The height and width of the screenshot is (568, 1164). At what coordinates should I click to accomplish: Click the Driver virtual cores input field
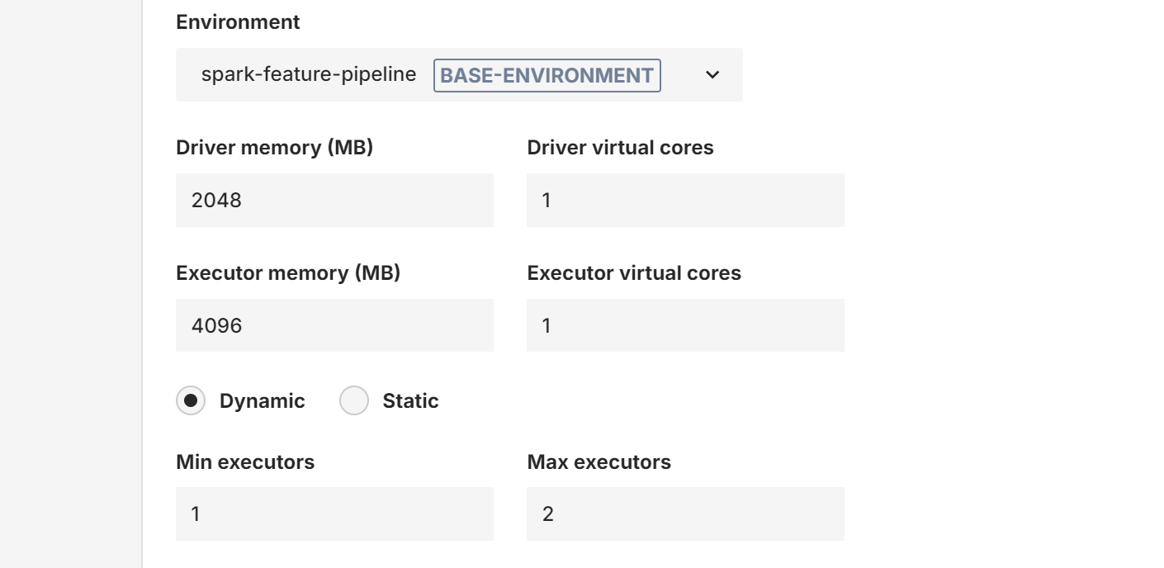click(685, 200)
